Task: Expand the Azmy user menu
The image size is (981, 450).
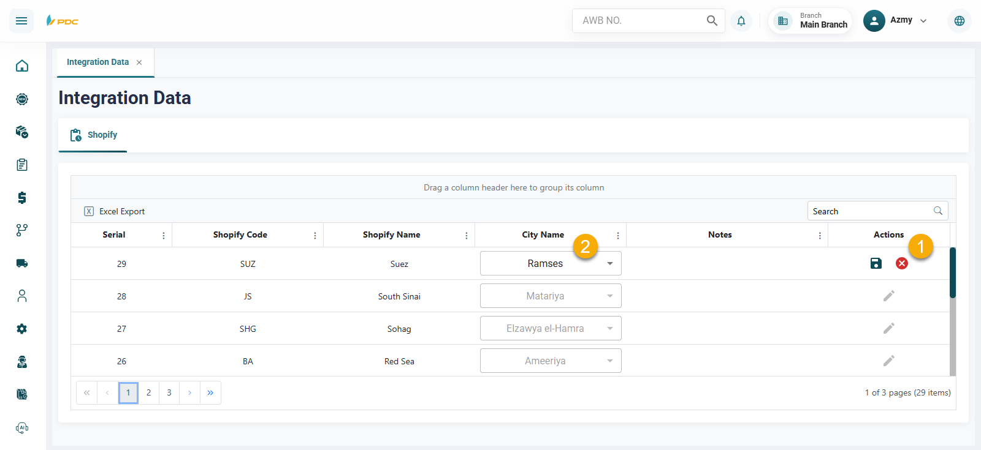Action: 923,21
